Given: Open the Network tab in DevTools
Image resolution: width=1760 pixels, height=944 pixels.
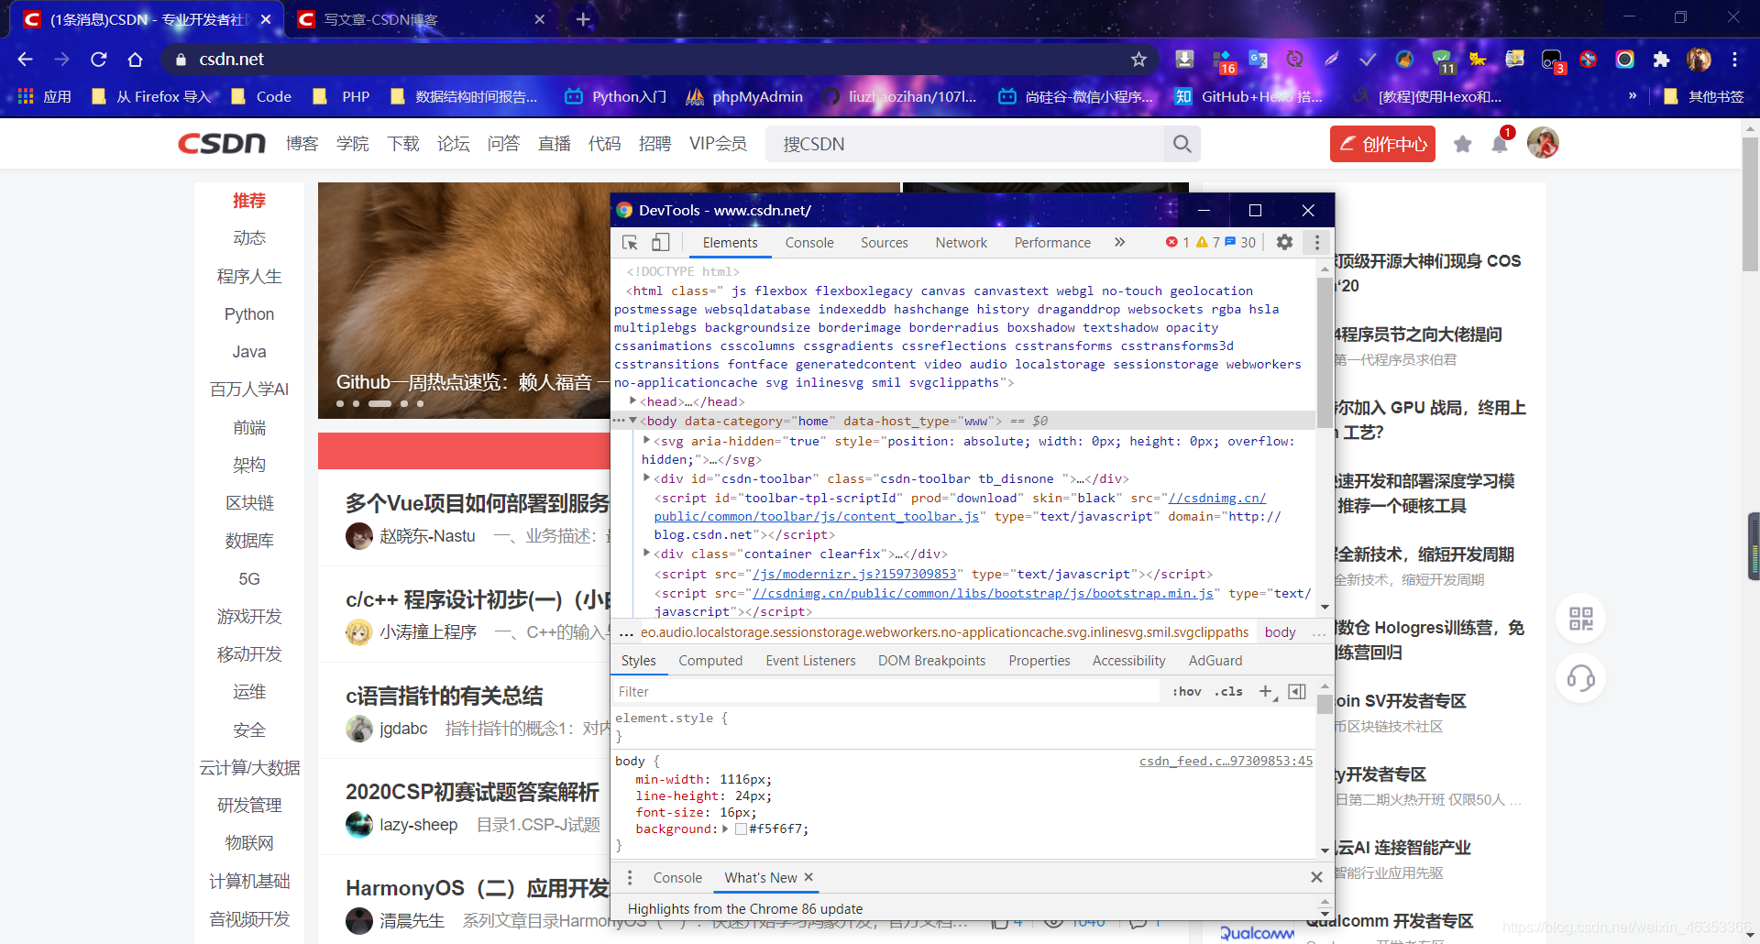Looking at the screenshot, I should click(962, 243).
